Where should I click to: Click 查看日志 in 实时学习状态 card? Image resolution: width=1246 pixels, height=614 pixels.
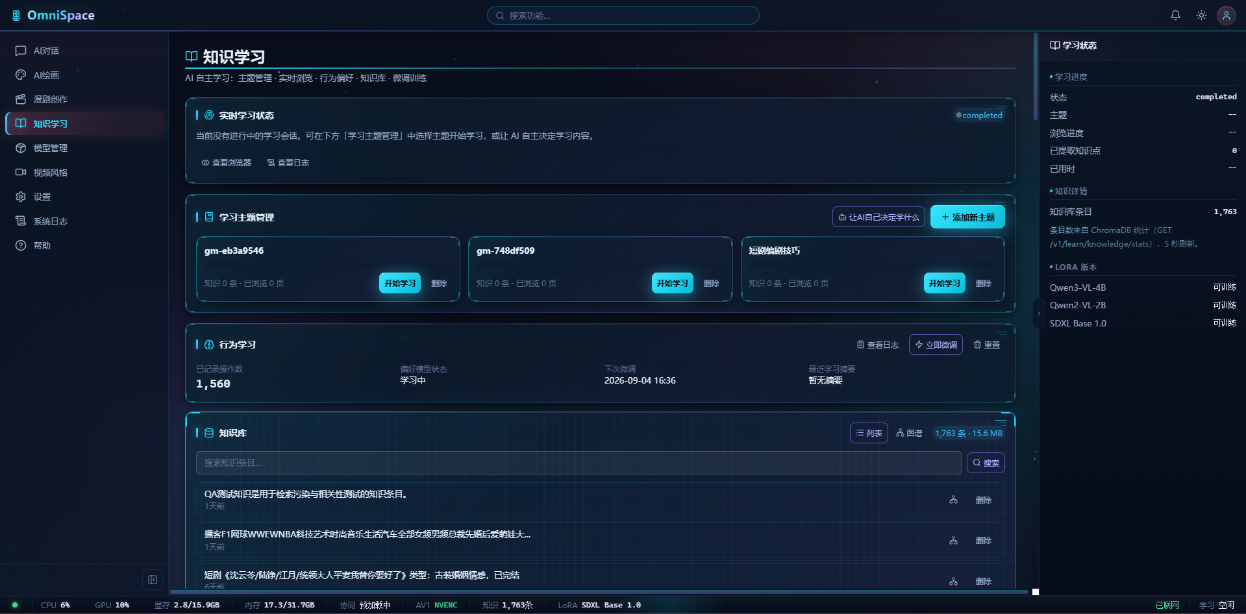point(288,163)
